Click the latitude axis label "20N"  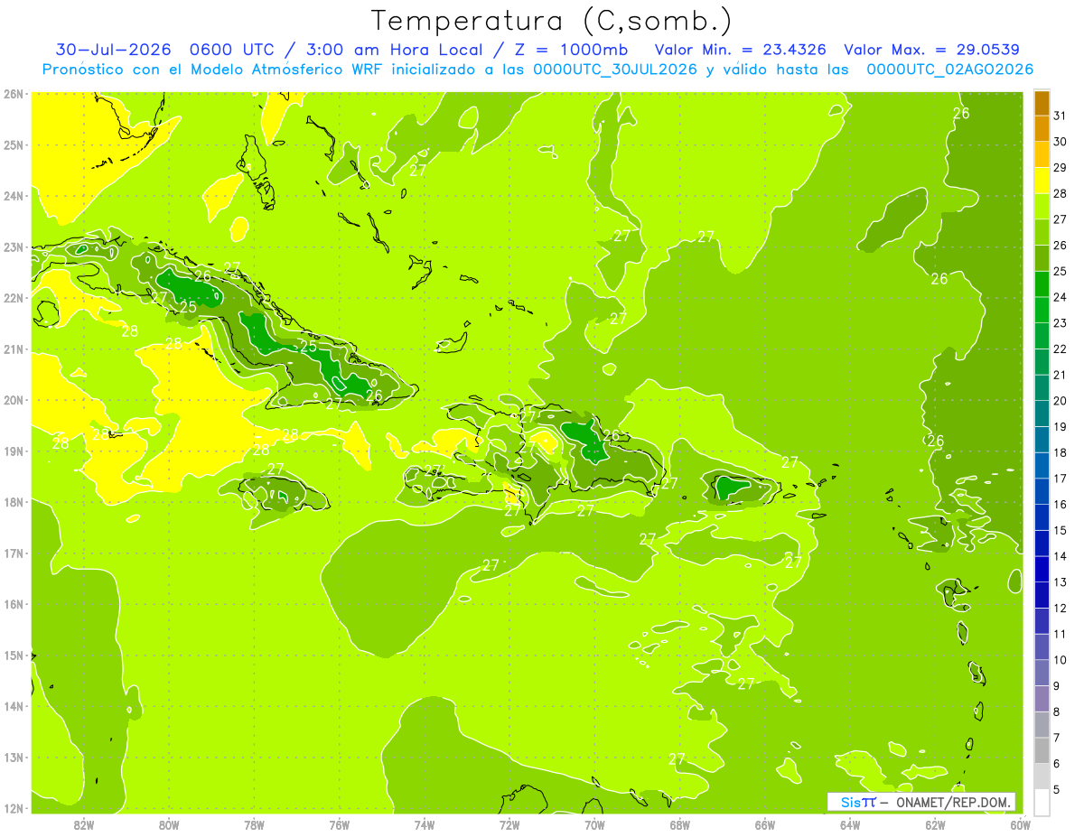point(13,400)
